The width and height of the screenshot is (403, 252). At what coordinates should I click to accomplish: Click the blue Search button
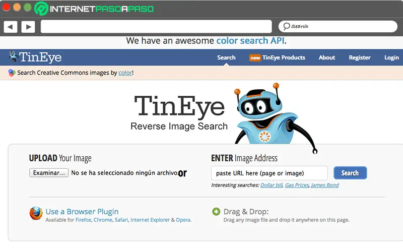(350, 173)
